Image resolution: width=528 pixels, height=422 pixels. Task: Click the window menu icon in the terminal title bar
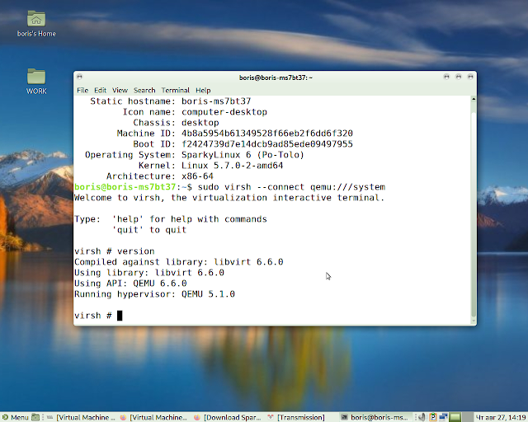point(79,77)
